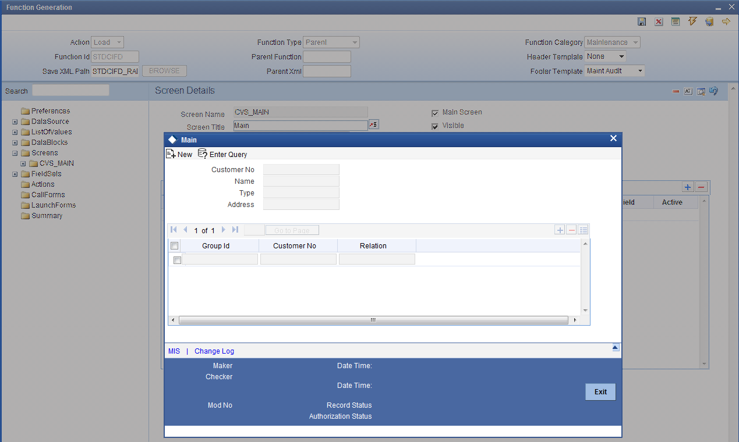
Task: Open the Action dropdown showing Load
Action: [108, 42]
